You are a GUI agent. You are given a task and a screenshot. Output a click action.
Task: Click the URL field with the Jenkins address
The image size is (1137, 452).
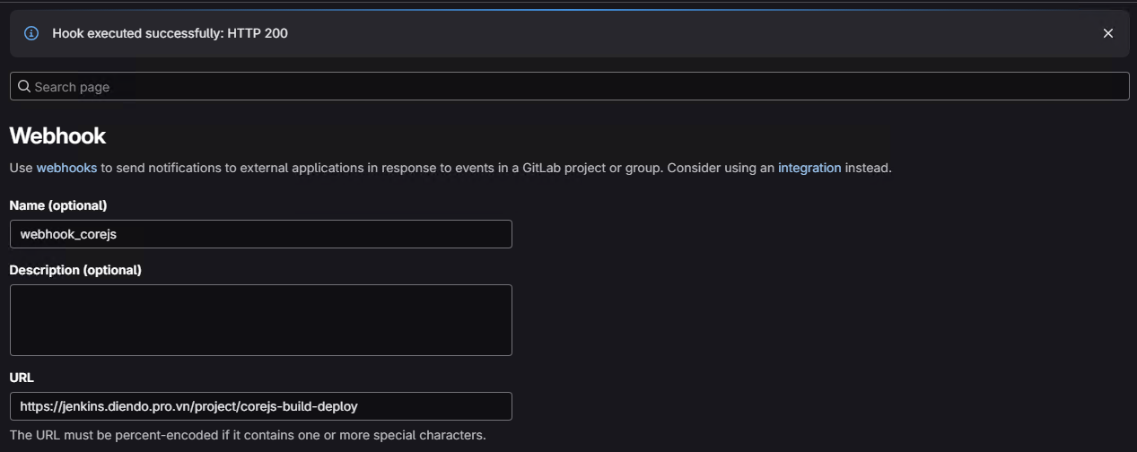(260, 406)
